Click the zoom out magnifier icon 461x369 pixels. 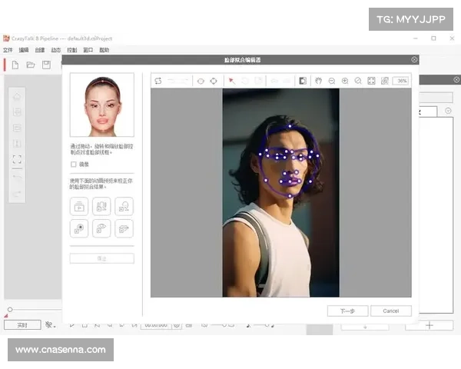331,81
